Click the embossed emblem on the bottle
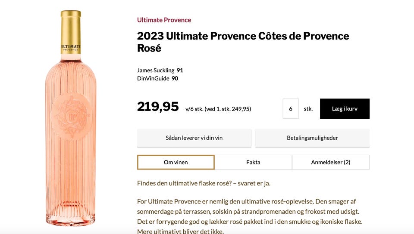The image size is (414, 234). click(x=70, y=115)
